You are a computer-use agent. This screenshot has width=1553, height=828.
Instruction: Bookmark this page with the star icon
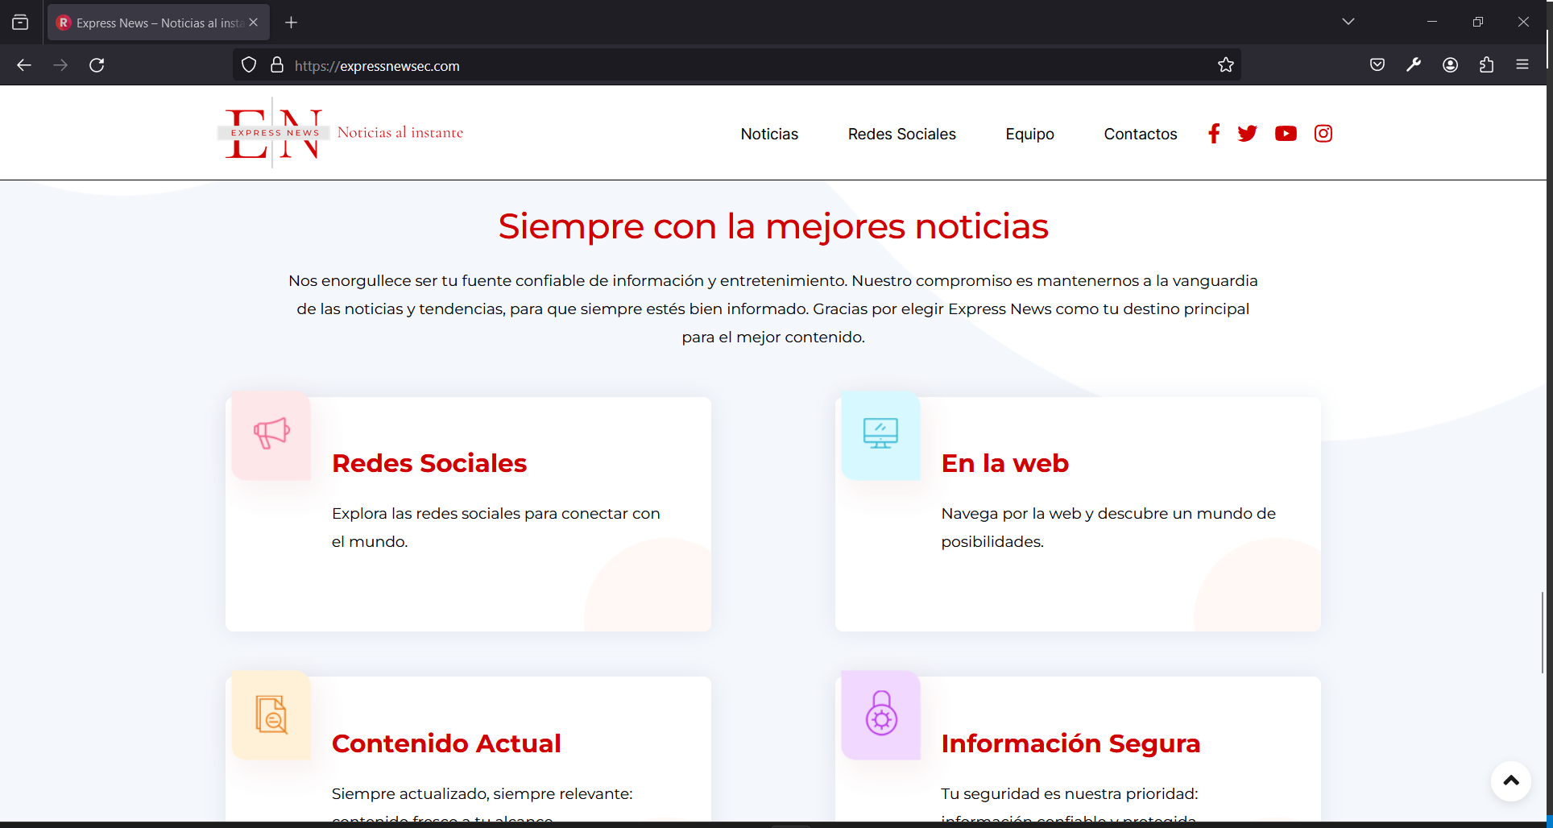pos(1226,65)
